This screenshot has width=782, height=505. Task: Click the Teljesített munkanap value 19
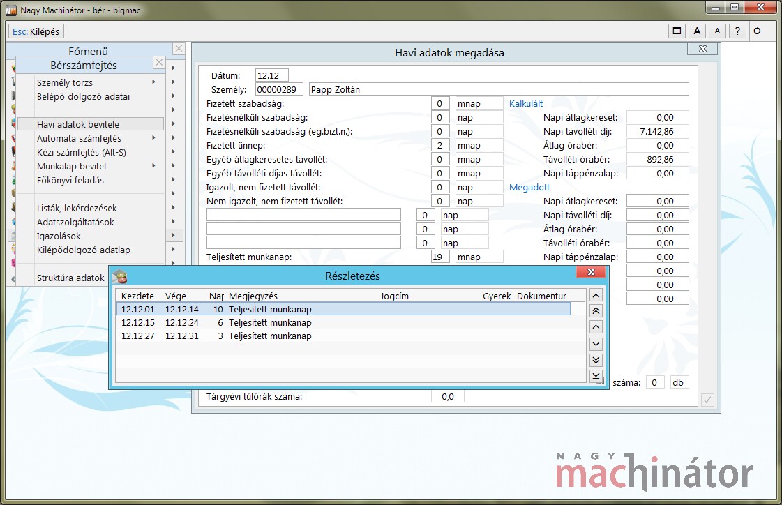tap(440, 257)
